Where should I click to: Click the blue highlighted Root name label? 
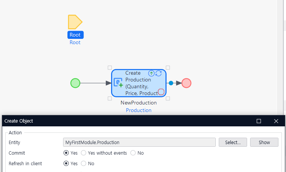coord(75,35)
